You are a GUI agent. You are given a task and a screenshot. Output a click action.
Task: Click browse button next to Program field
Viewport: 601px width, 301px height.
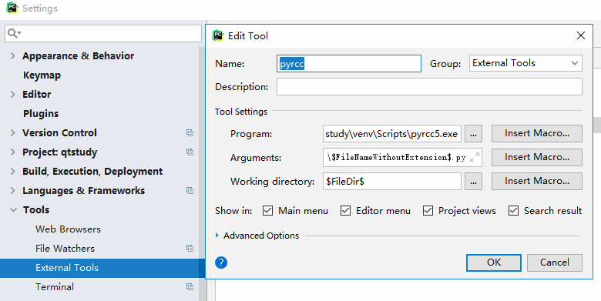473,134
